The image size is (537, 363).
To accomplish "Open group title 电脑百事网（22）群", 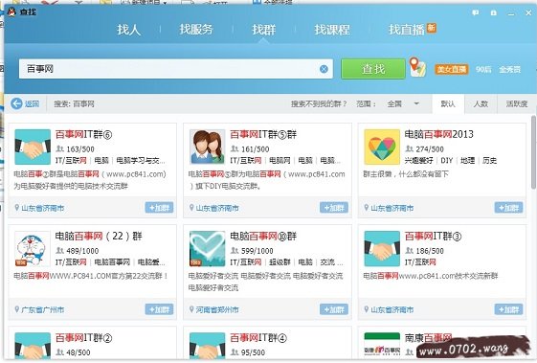I will [99, 237].
